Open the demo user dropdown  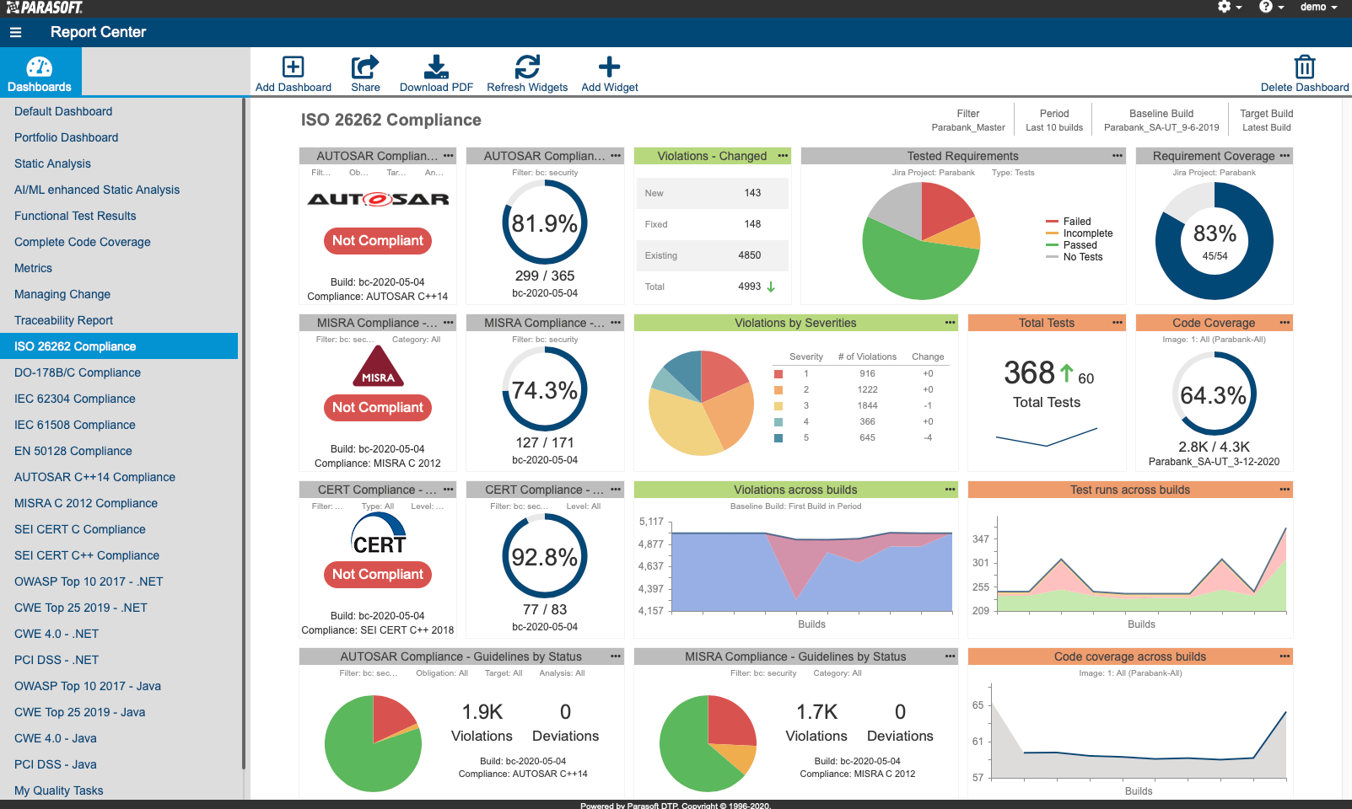click(1318, 7)
